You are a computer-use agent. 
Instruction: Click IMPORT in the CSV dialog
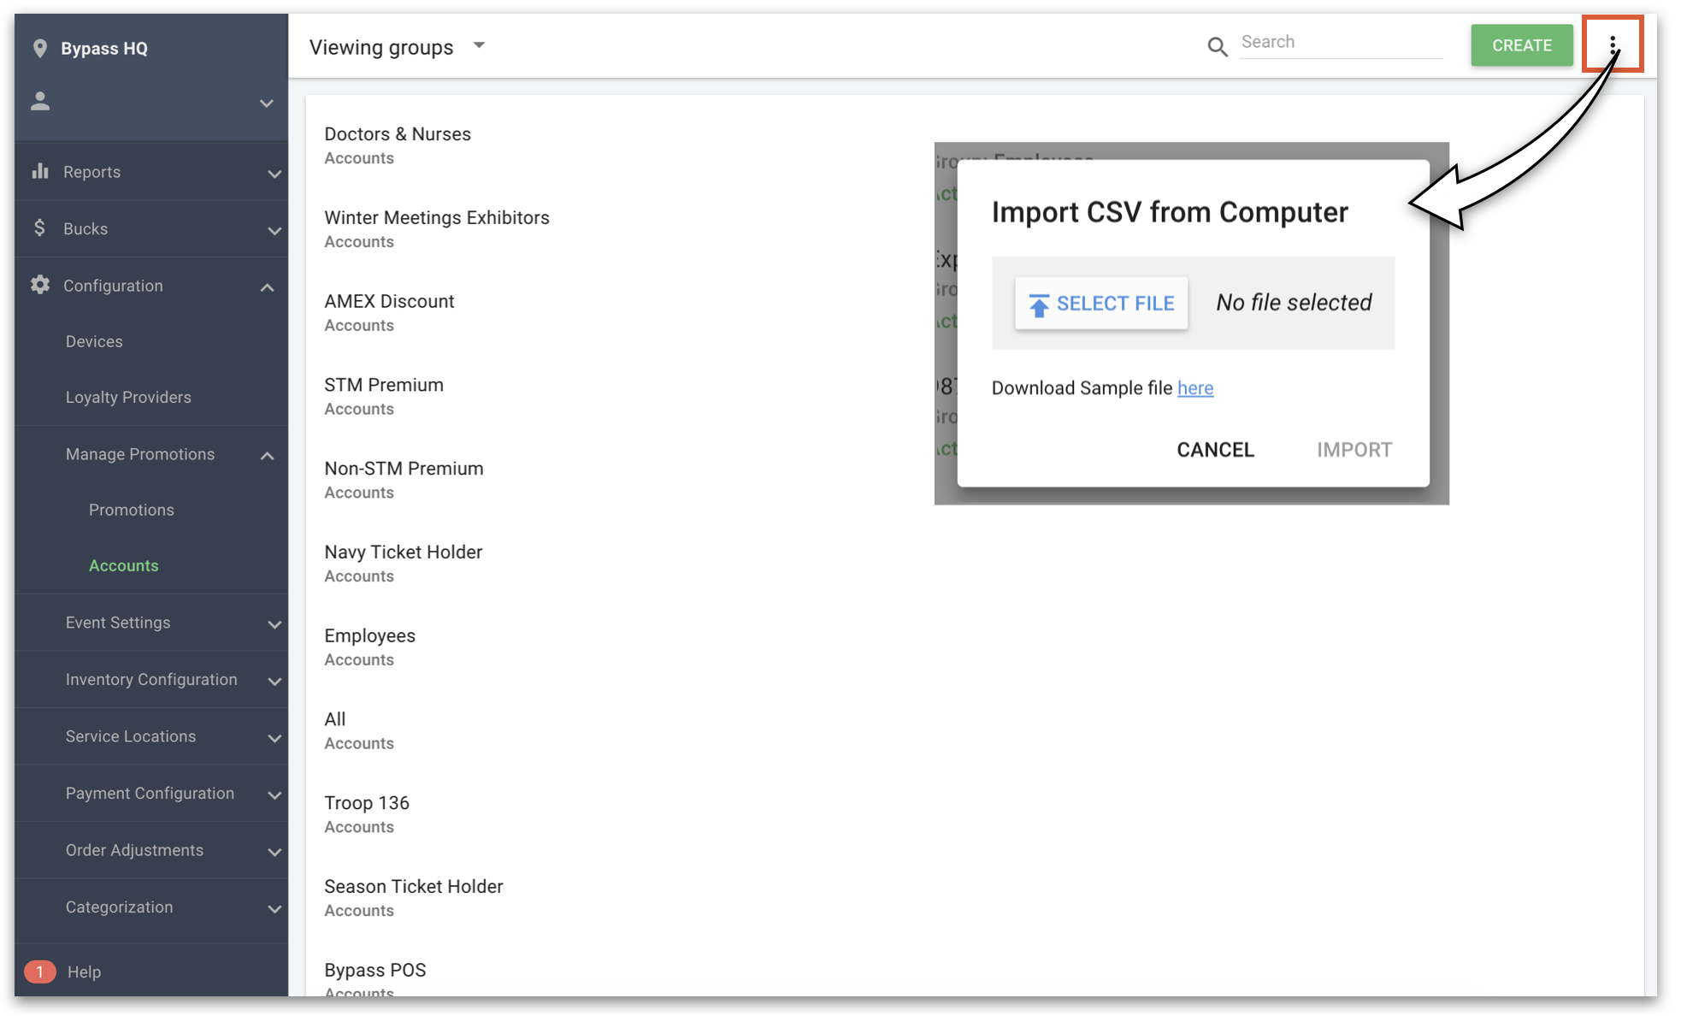click(1354, 450)
